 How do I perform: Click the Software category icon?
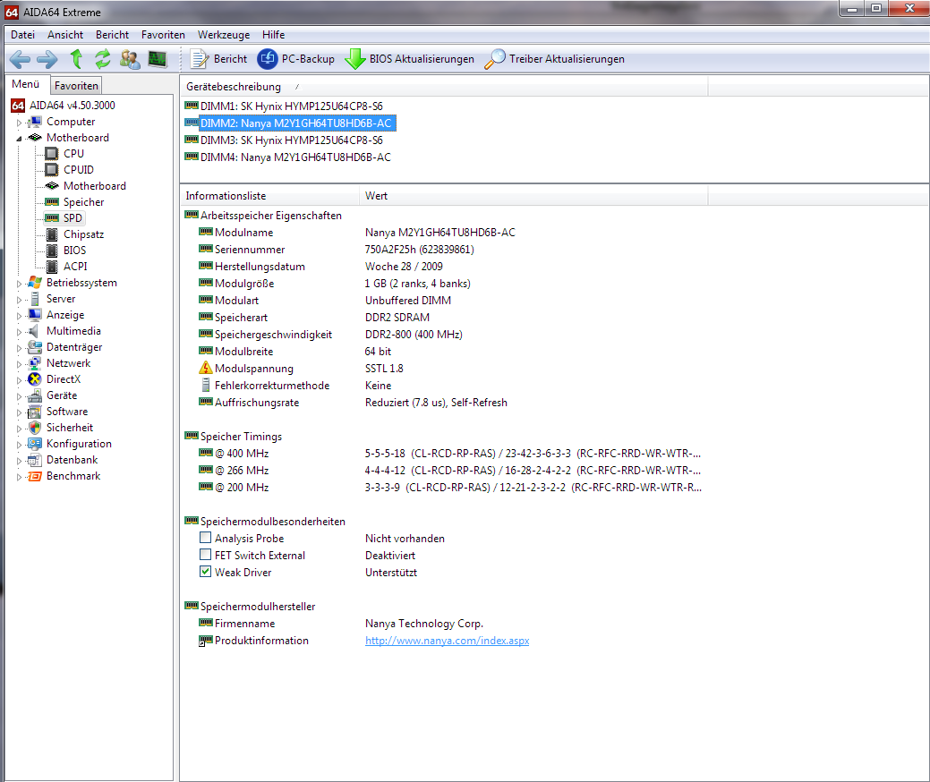tap(35, 412)
